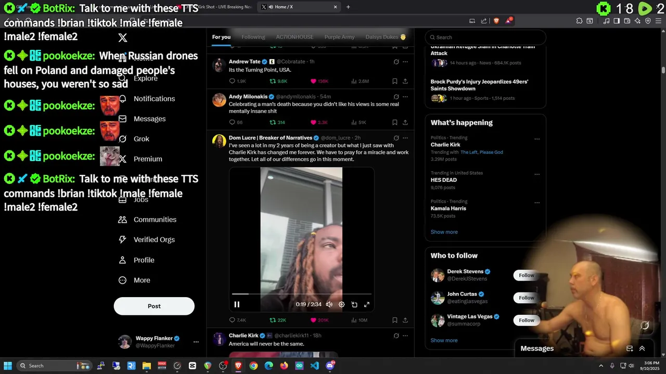Follow John Curtas
666x374 pixels.
coord(527,298)
